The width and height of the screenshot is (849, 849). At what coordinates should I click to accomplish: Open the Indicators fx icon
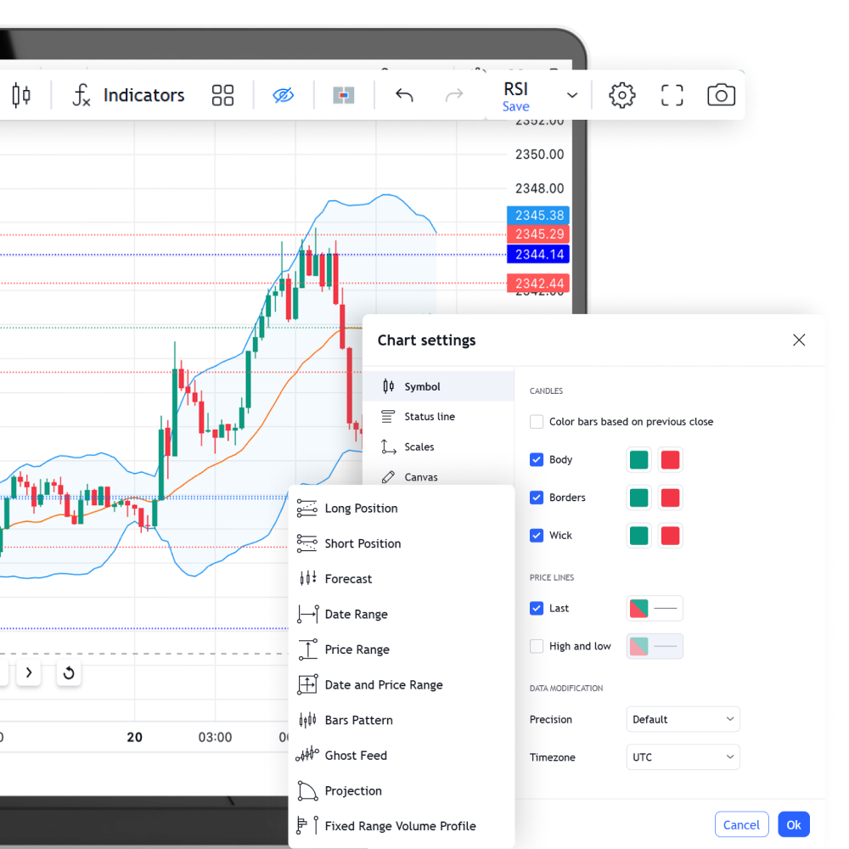pos(81,95)
